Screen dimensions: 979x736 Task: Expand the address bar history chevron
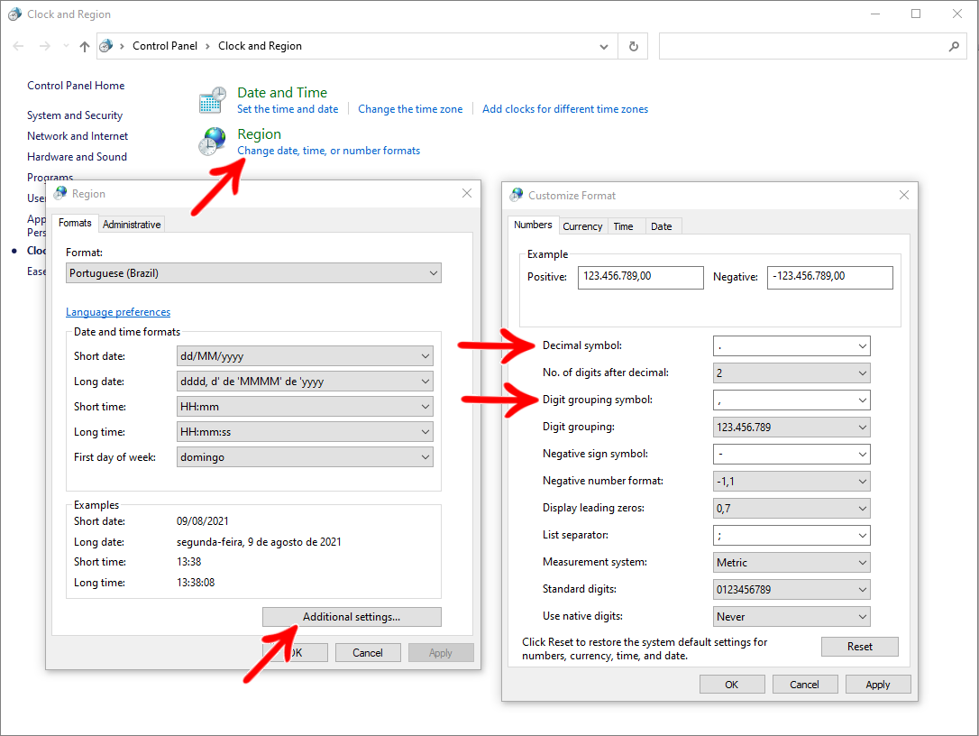point(604,46)
